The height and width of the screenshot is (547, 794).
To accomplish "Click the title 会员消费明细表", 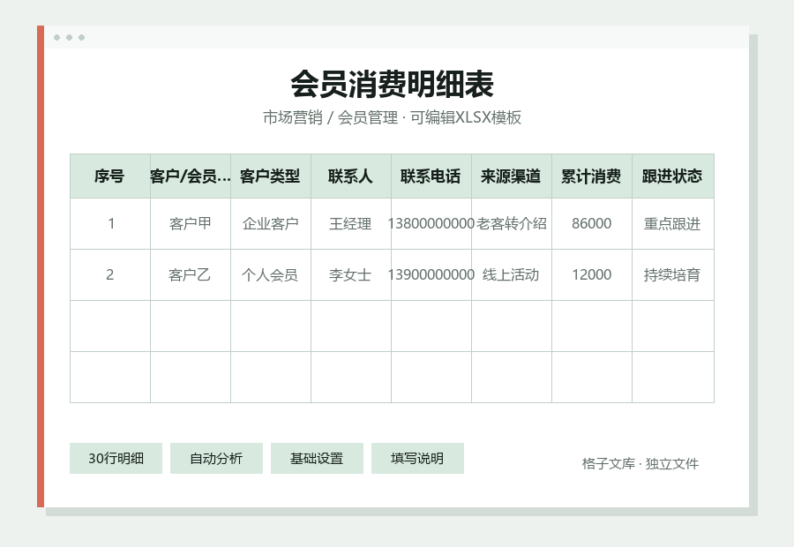I will (392, 84).
